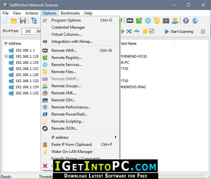The width and height of the screenshot is (211, 179).
Task: Click the question mark help icon
Action: (186, 21)
